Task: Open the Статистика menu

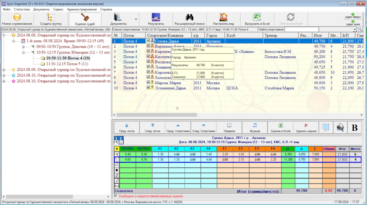Action: coord(22,9)
